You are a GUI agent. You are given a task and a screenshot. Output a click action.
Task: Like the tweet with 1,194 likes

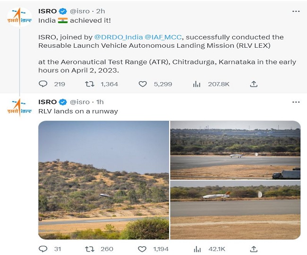[143, 248]
